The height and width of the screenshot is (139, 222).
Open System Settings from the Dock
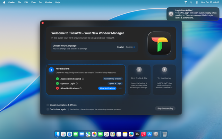point(156,134)
